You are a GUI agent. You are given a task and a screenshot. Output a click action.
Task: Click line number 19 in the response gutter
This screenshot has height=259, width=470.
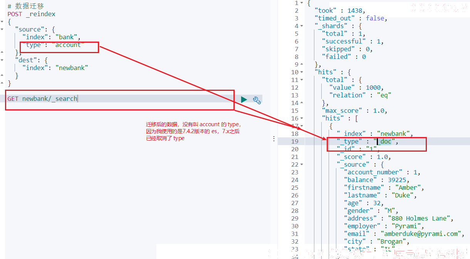(295, 141)
